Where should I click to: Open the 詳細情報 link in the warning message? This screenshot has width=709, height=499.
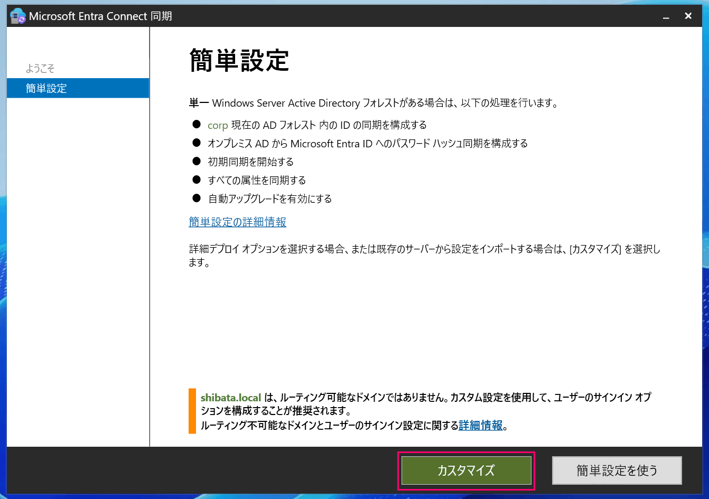click(x=481, y=425)
